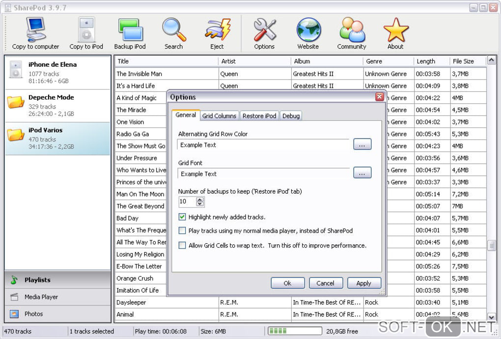Click the Apply button
Screen dimensions: 501x339
pos(364,283)
